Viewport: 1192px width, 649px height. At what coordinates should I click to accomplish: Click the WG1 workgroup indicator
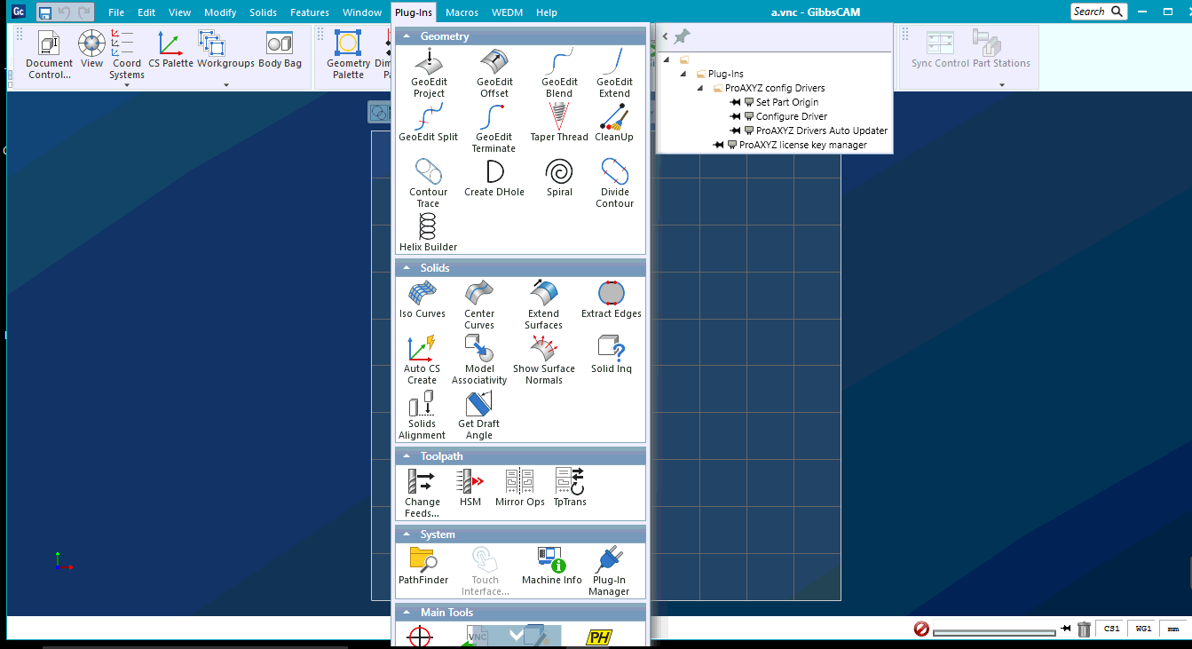[1143, 629]
